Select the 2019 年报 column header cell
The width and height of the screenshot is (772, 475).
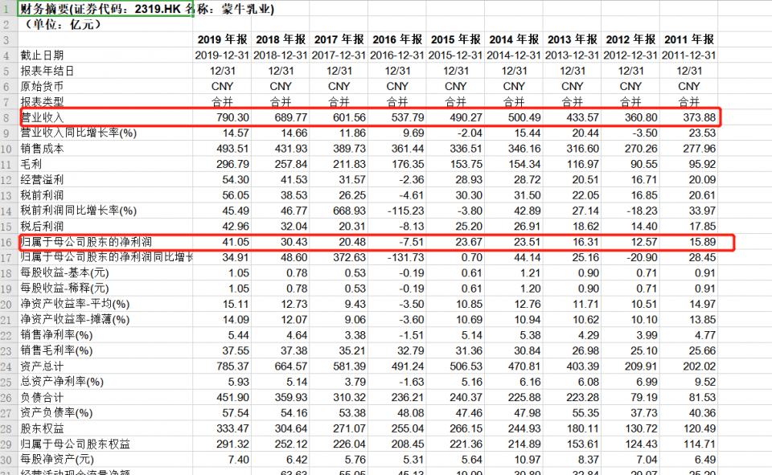coord(222,39)
